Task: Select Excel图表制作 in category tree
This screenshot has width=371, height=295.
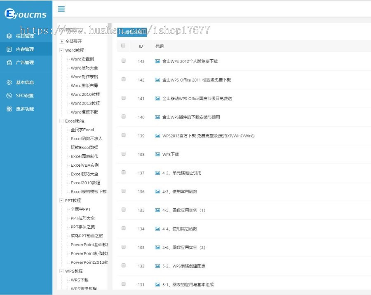Action: point(85,156)
